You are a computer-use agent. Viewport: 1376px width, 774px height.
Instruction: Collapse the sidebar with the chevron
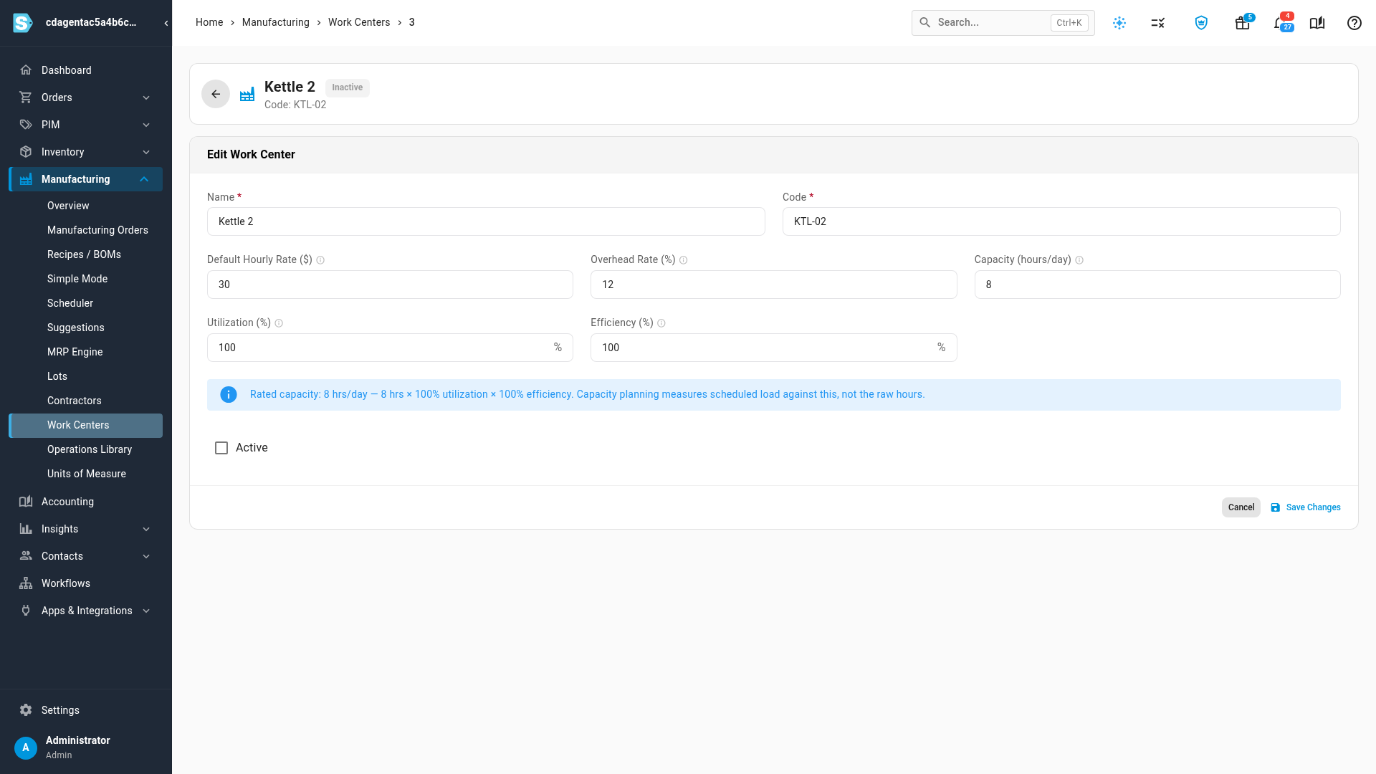(x=166, y=23)
